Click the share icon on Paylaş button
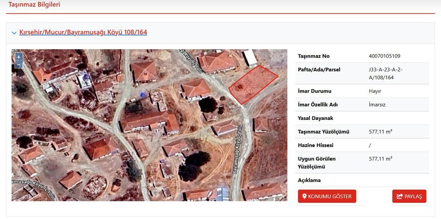 [399, 196]
